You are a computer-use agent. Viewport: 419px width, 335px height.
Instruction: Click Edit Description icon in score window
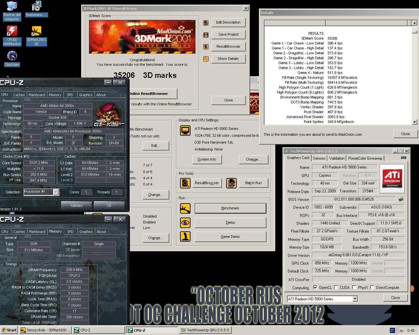click(x=206, y=23)
